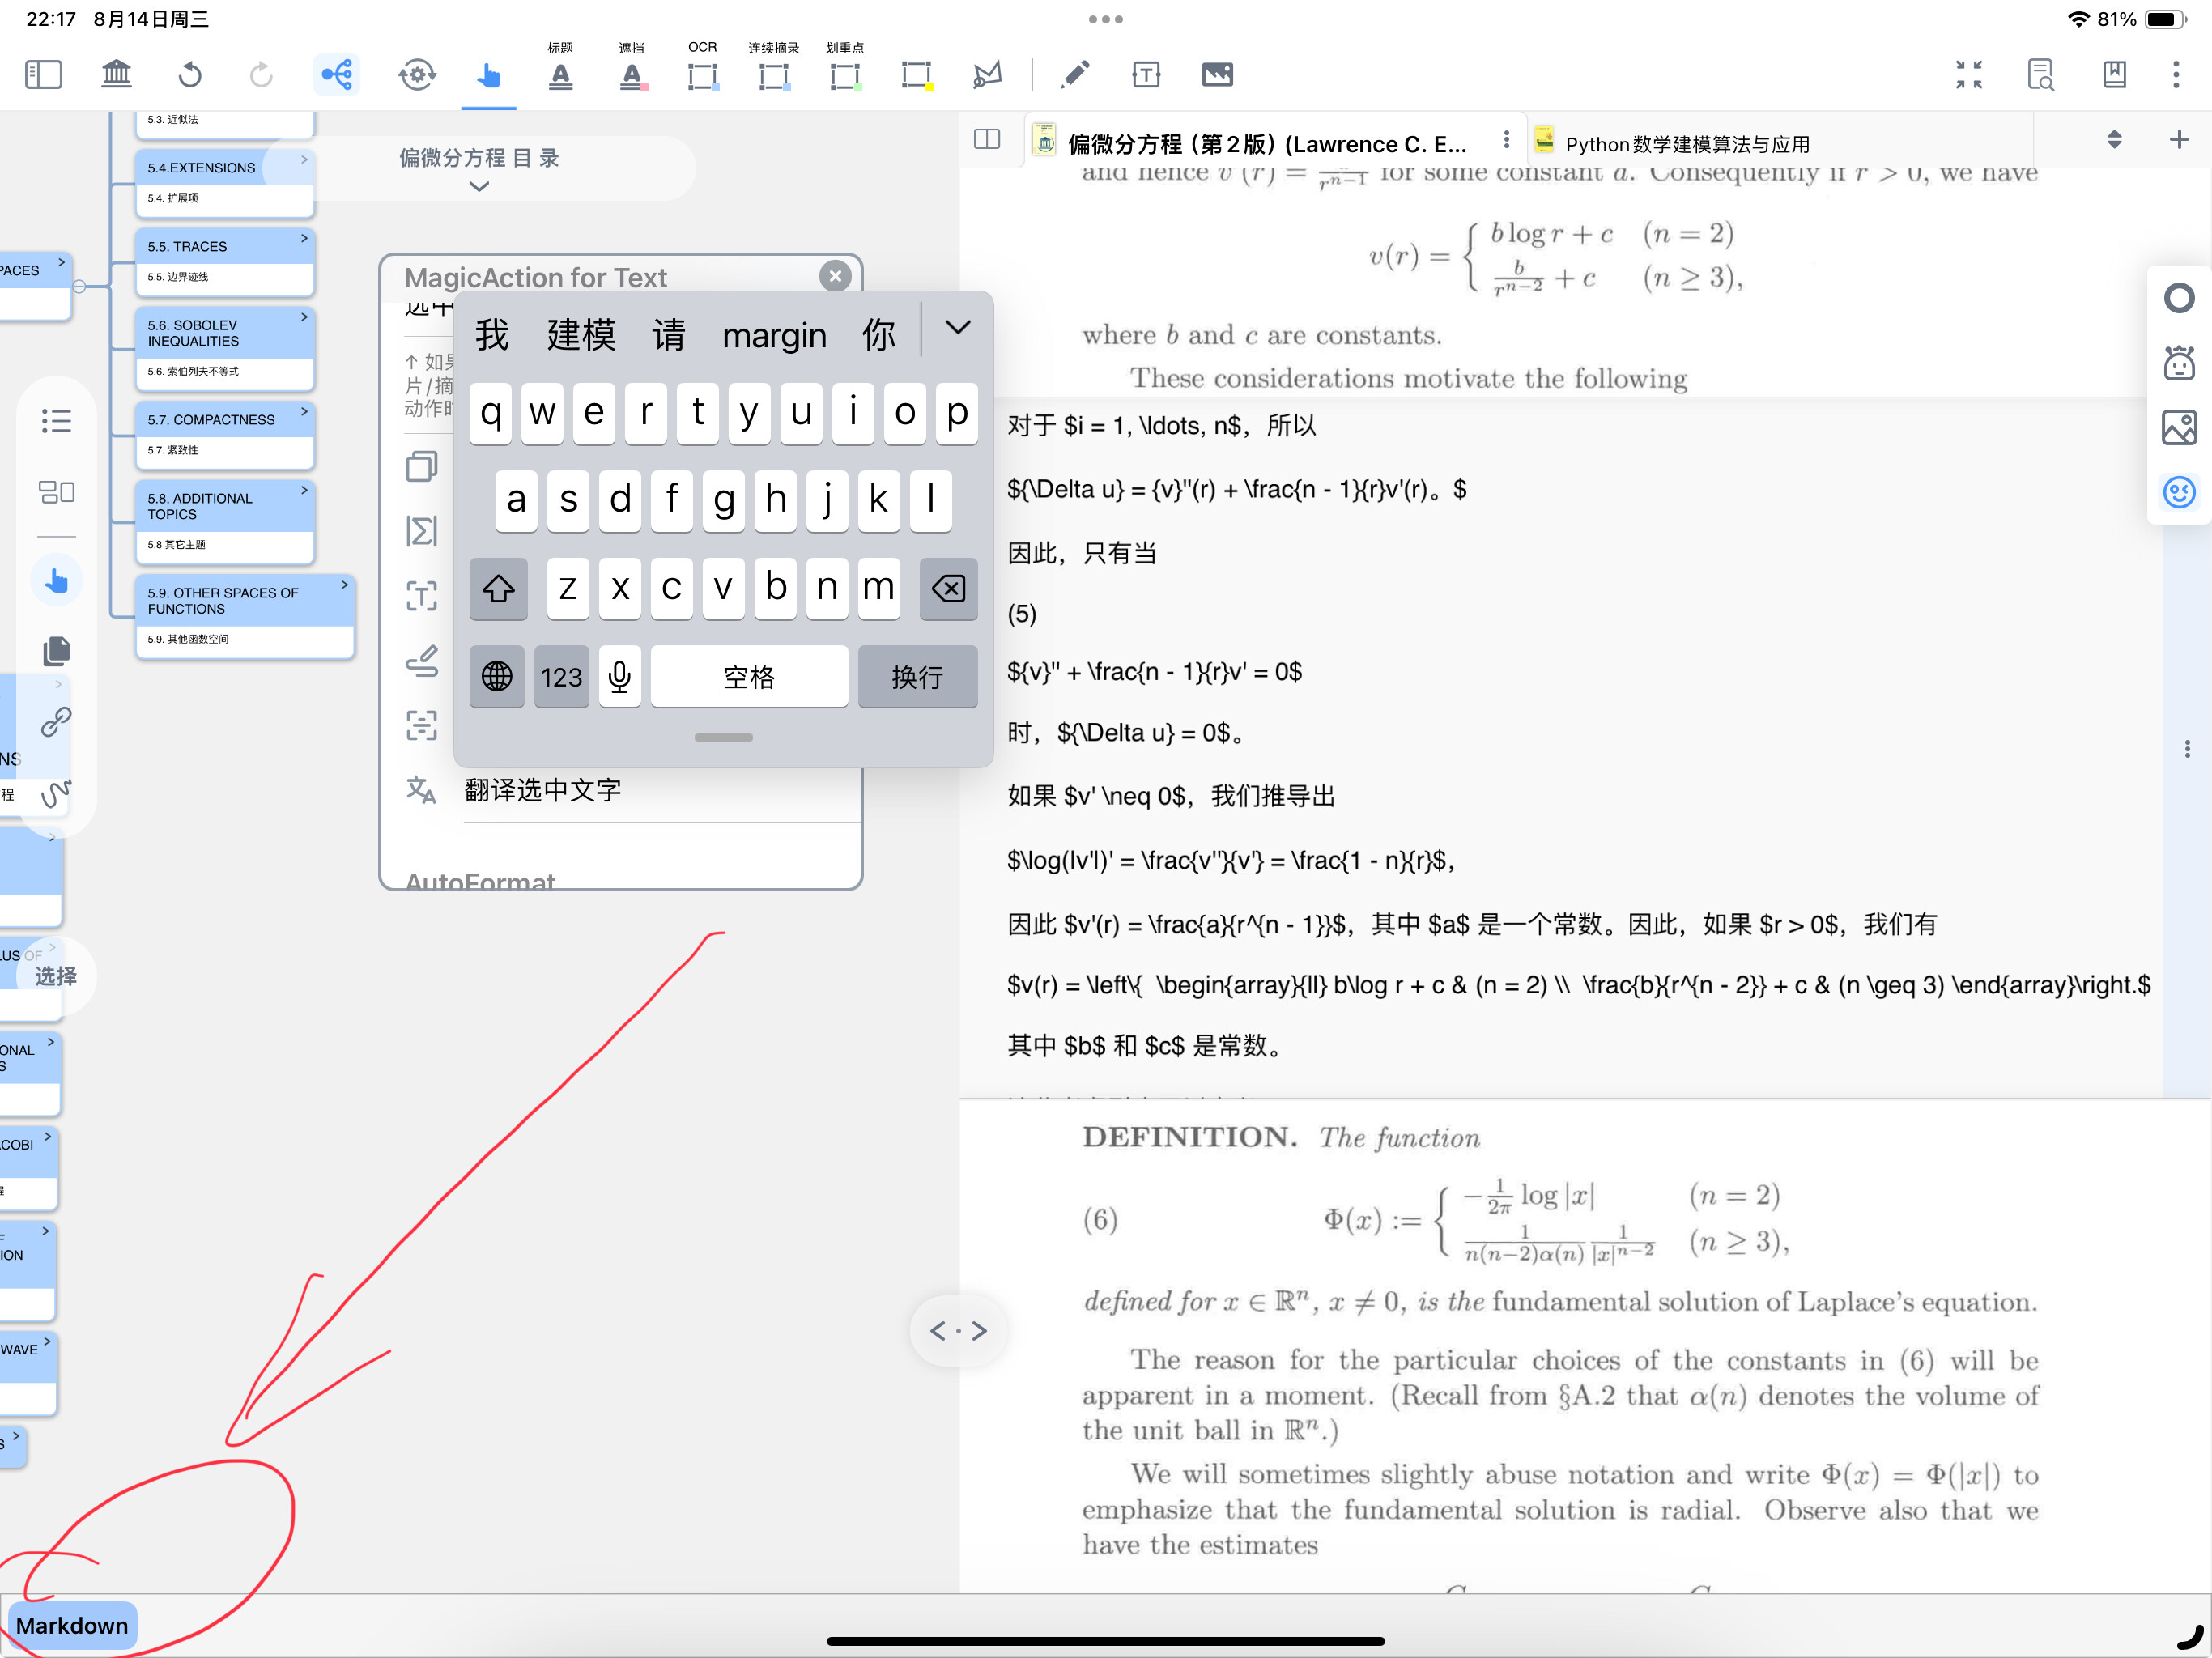This screenshot has width=2212, height=1658.
Task: Toggle the sidebar panel icon in top toolbar
Action: 43,75
